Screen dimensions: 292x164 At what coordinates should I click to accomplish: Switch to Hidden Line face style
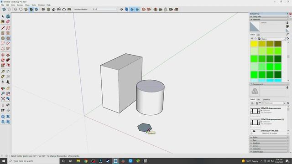pos(21,9)
